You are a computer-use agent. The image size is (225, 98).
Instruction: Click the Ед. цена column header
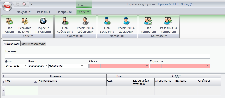(x=186, y=82)
